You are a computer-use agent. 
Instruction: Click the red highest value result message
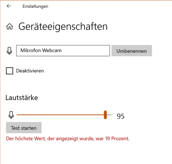click(68, 139)
